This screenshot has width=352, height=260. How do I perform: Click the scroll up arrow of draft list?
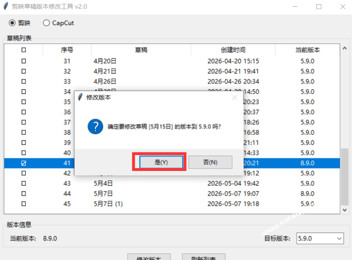(x=345, y=49)
